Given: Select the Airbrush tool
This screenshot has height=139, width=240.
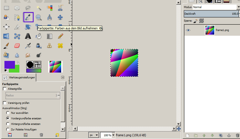Looking at the screenshot, I should pyautogui.click(x=28, y=46).
